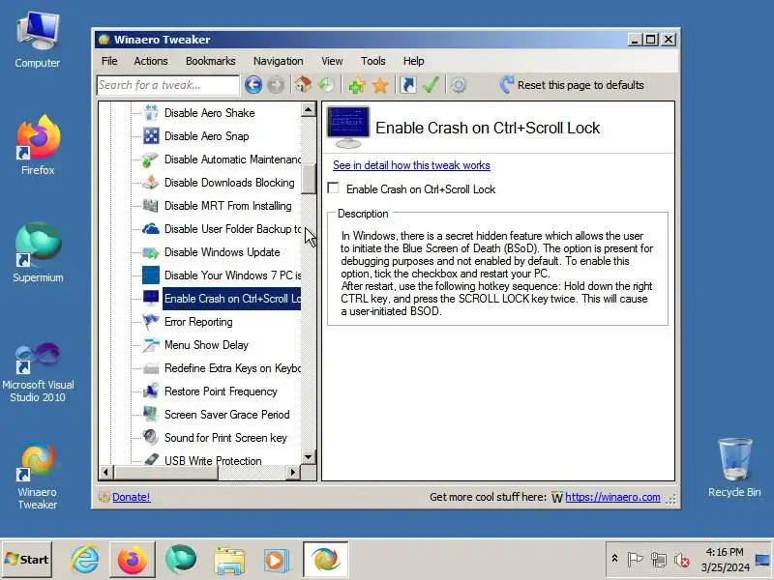Click the create shortcut arrow icon
Image resolution: width=774 pixels, height=580 pixels.
[407, 85]
